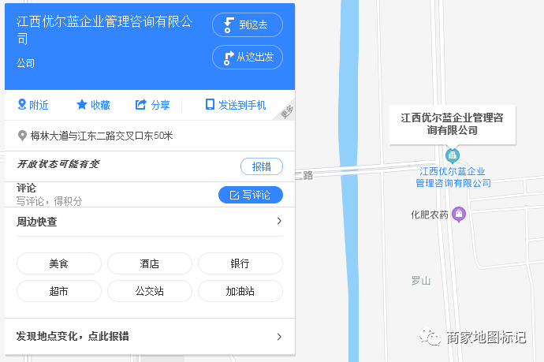Viewport: 544px width, 362px height.
Task: Select the 银行 bank category
Action: click(x=240, y=263)
